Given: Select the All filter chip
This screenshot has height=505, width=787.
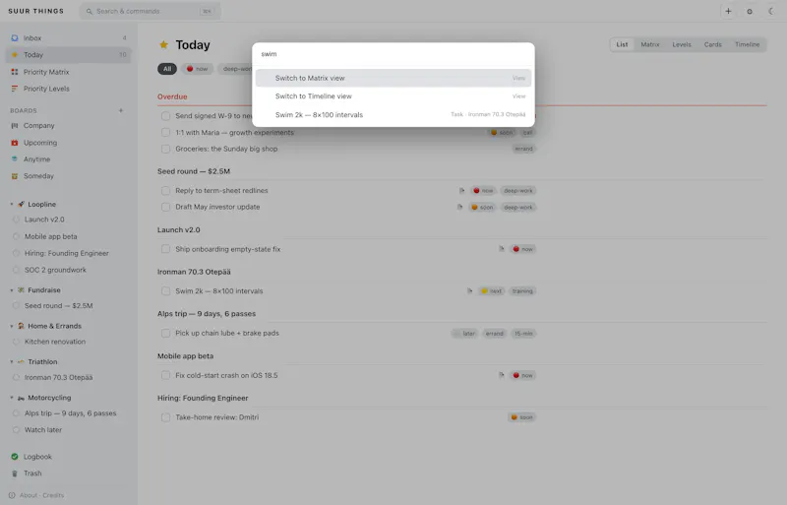Looking at the screenshot, I should [x=167, y=69].
